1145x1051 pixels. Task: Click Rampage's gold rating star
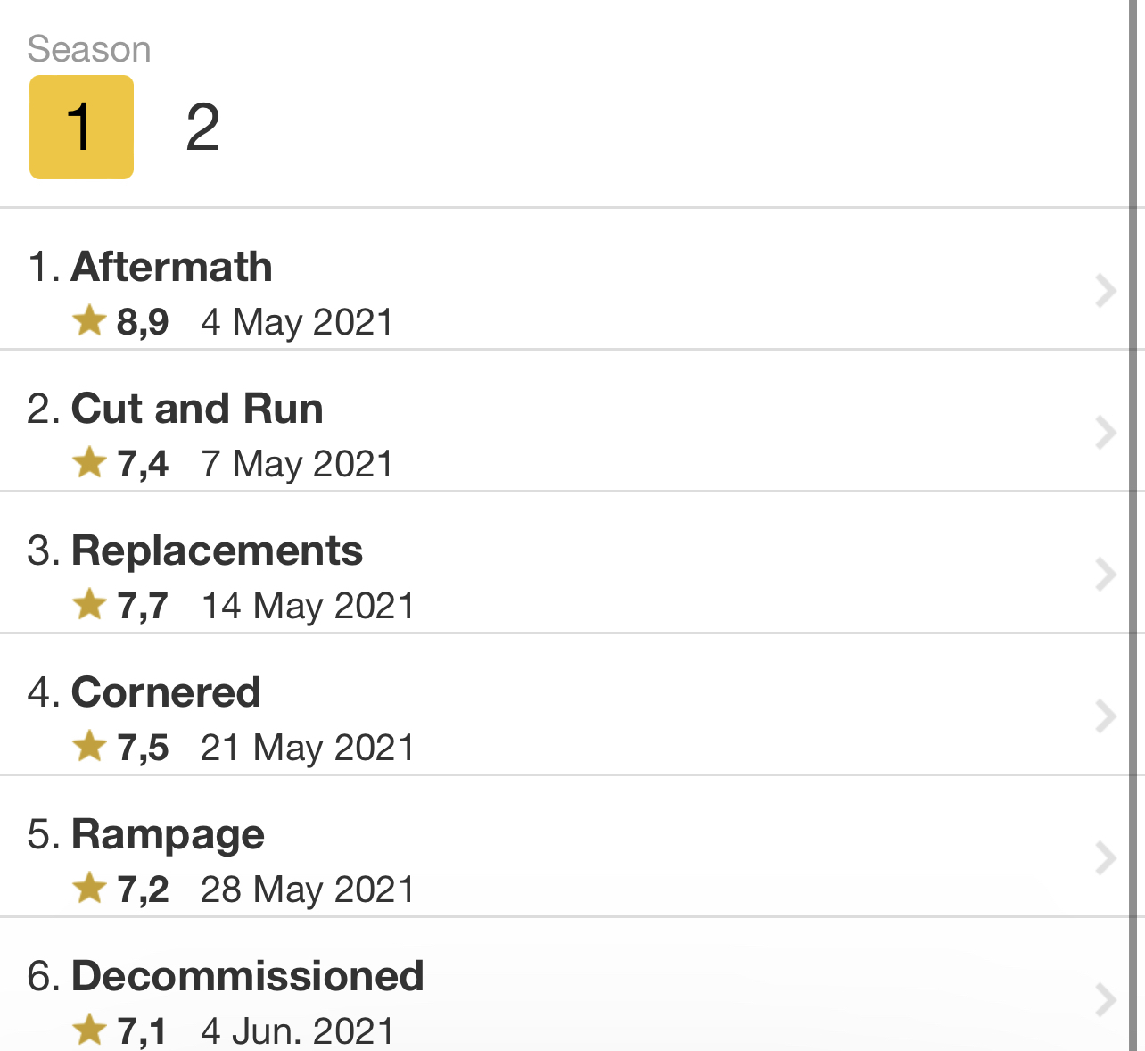(x=90, y=889)
